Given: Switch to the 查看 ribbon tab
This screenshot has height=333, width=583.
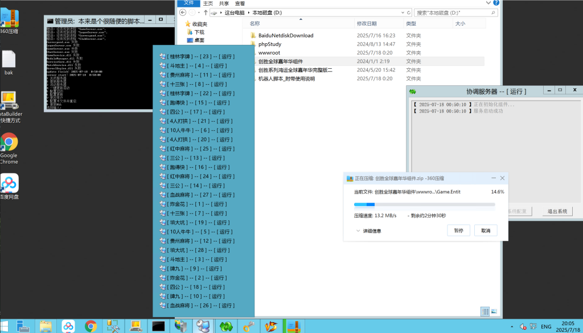Looking at the screenshot, I should pyautogui.click(x=240, y=3).
